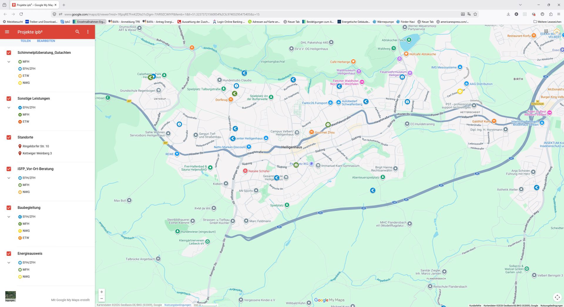The height and width of the screenshot is (307, 564).
Task: Uncheck the Schimmelpilzberatung_Gutachten layer
Action: pos(9,53)
